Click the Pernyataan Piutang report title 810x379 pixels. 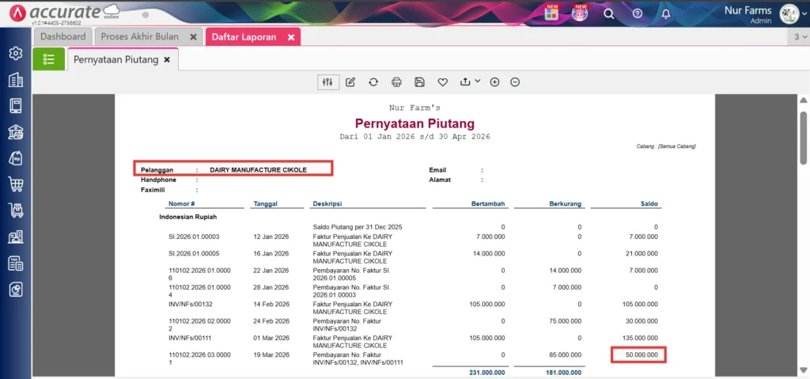[414, 123]
